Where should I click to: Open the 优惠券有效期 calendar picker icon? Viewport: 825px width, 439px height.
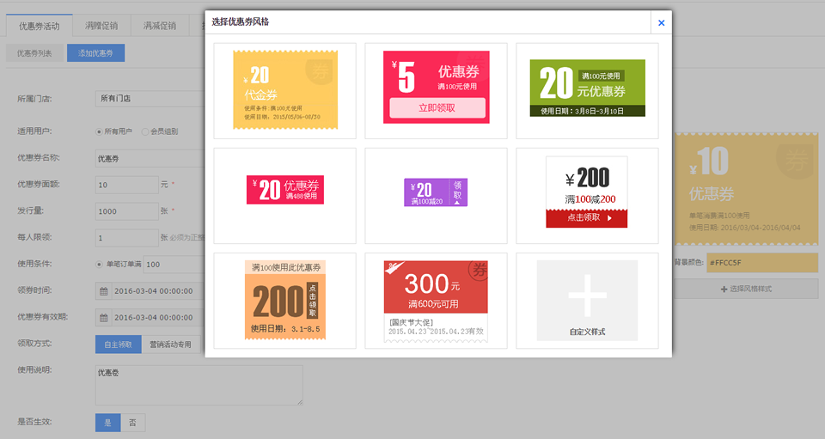[104, 317]
